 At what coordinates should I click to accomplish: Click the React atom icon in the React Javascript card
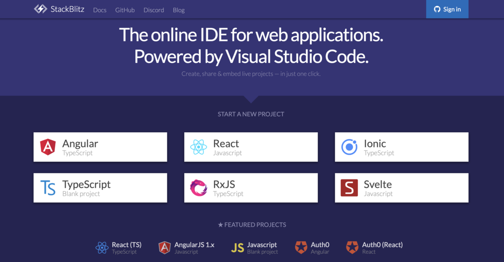198,147
